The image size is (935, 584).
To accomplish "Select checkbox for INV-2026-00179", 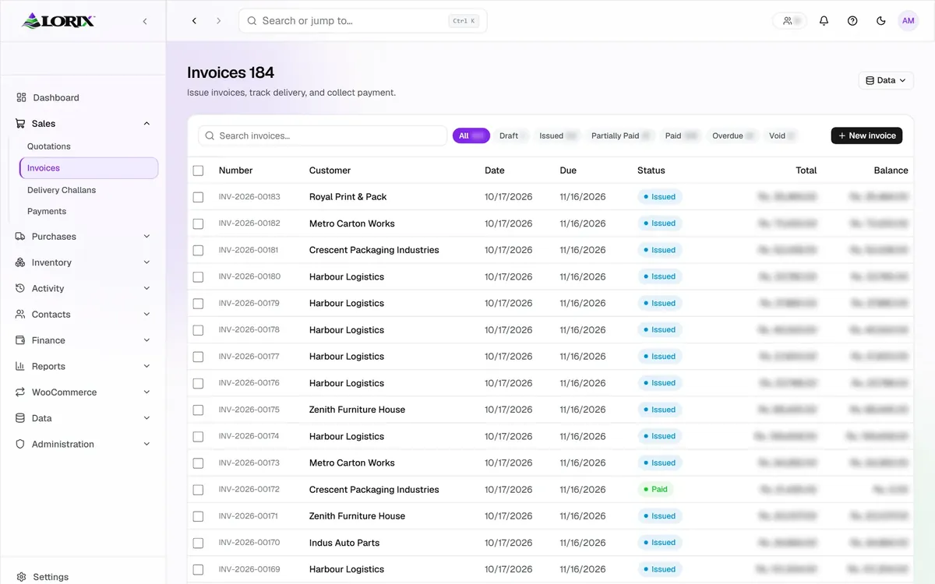I will [198, 304].
